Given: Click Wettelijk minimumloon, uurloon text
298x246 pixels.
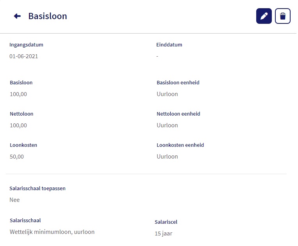Looking at the screenshot, I should [52, 232].
